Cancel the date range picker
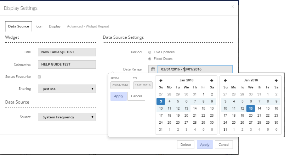The width and height of the screenshot is (285, 155). click(136, 96)
